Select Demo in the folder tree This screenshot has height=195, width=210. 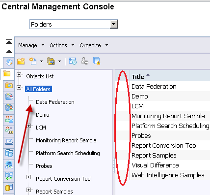pyautogui.click(x=43, y=115)
